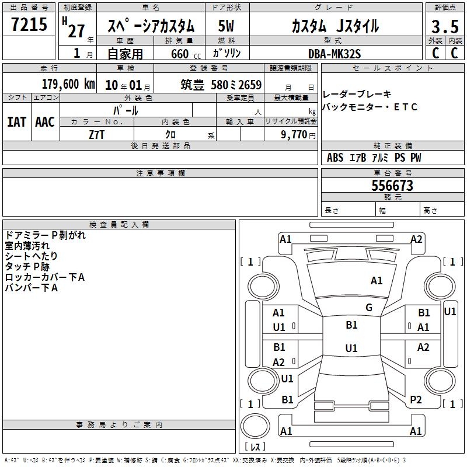Click the レーダーブレーキ sales point text
The height and width of the screenshot is (467, 467).
tap(357, 94)
